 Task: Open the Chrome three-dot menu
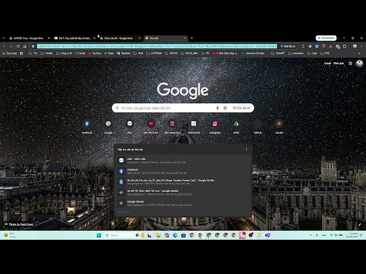[361, 46]
